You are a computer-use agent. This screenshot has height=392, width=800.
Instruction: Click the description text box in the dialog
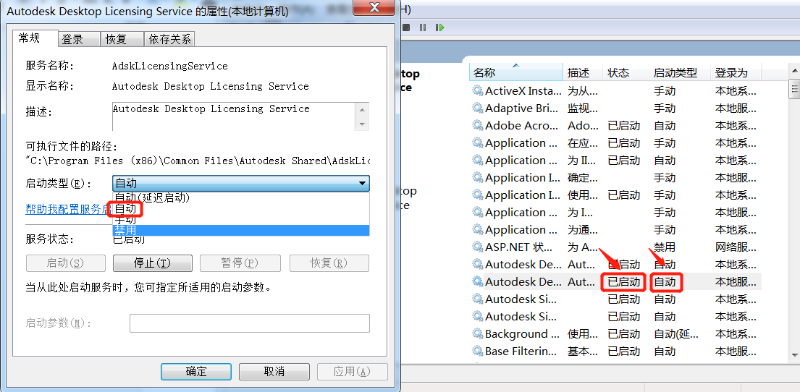tap(234, 116)
